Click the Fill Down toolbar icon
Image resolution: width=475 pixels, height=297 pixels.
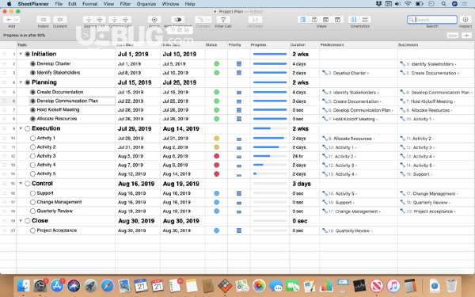(x=255, y=20)
